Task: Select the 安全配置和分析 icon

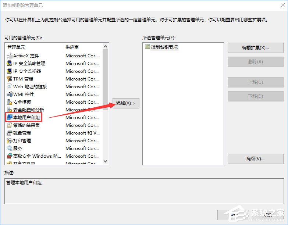Action: [9, 110]
